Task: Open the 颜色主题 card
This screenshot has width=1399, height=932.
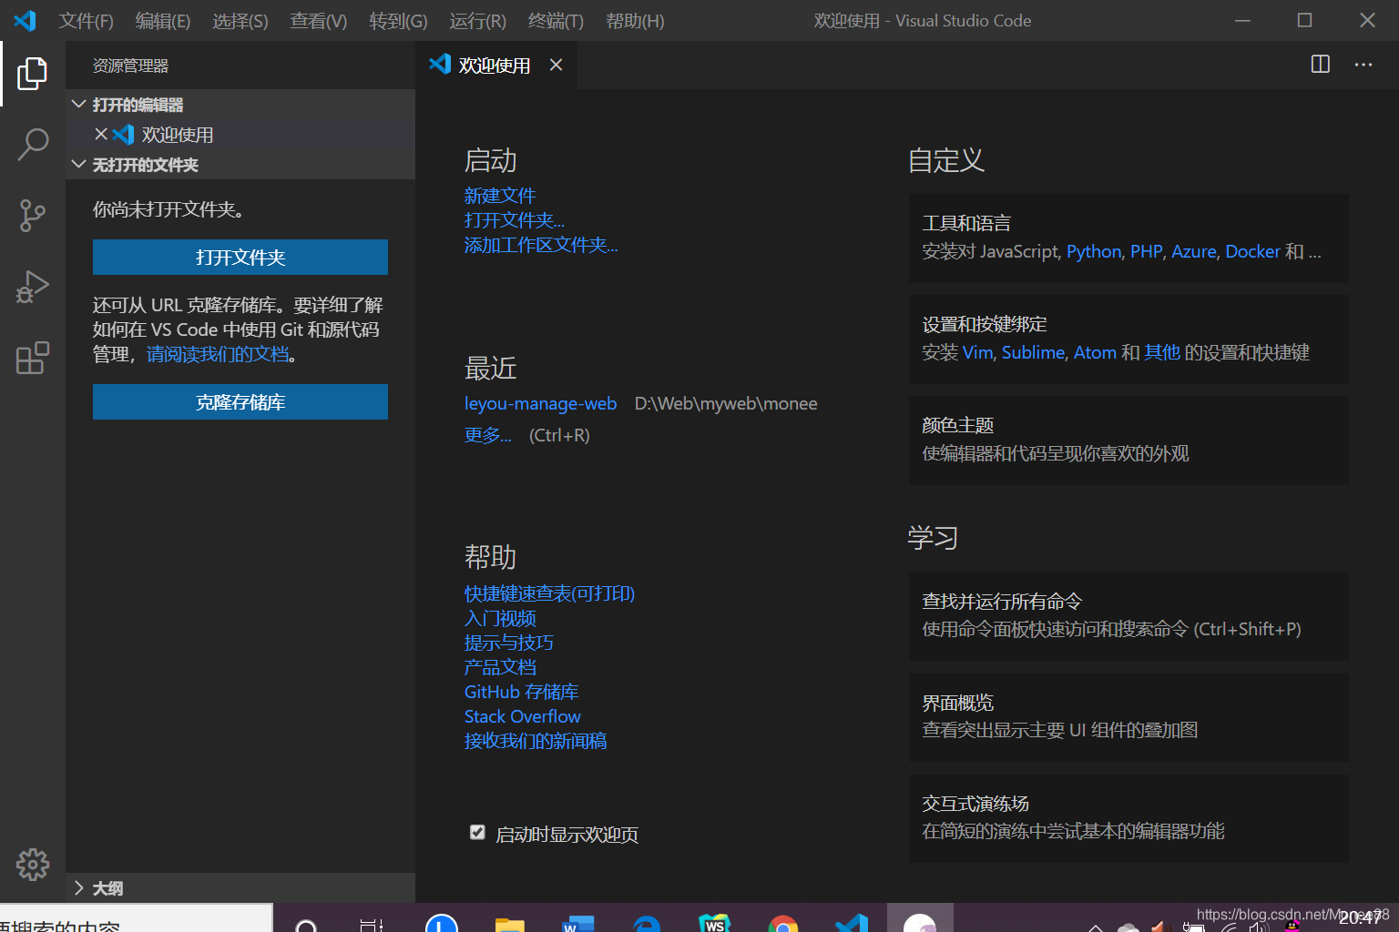Action: click(1128, 440)
